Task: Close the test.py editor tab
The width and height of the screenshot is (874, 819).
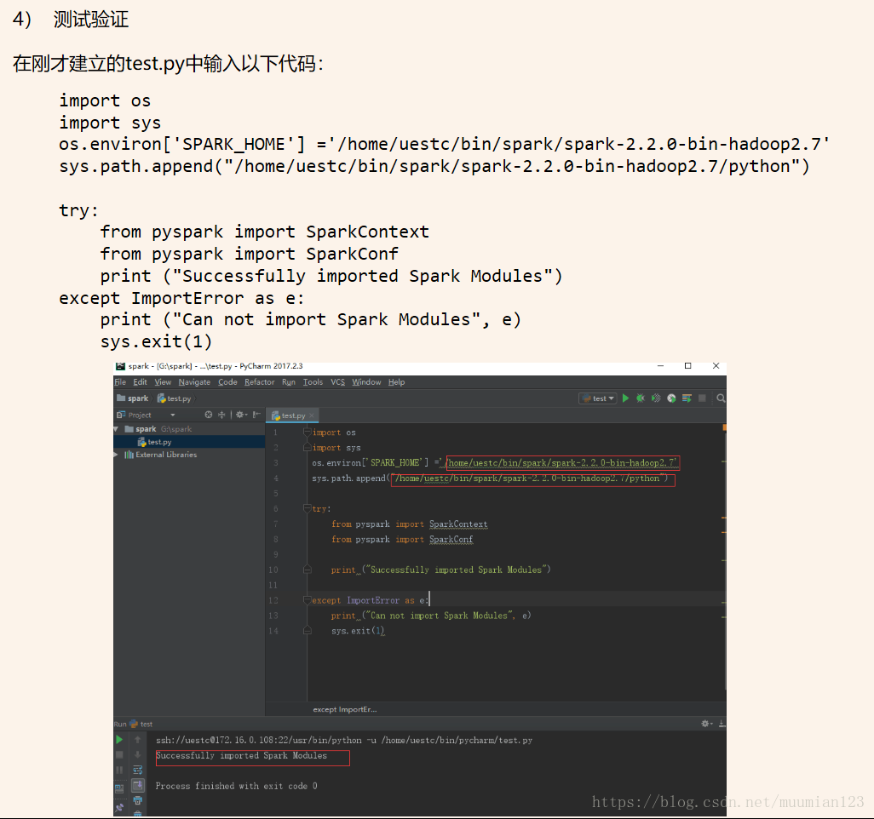Action: pos(312,415)
